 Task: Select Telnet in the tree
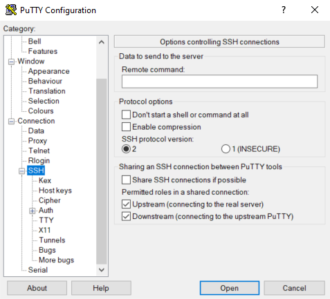click(39, 151)
